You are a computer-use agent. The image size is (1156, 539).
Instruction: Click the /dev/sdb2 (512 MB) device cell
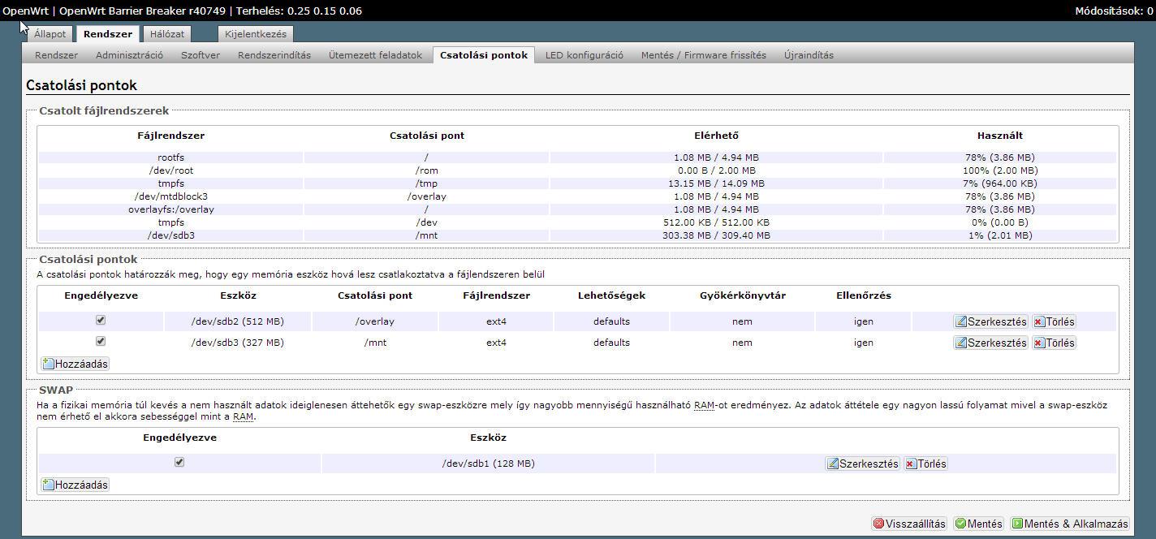pyautogui.click(x=238, y=321)
